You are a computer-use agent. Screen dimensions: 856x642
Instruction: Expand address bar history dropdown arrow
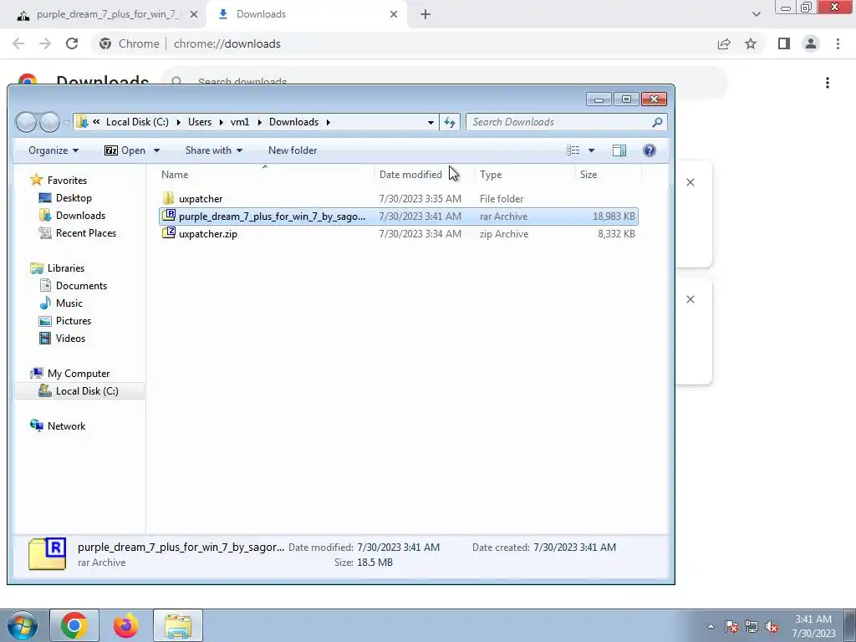[x=431, y=122]
